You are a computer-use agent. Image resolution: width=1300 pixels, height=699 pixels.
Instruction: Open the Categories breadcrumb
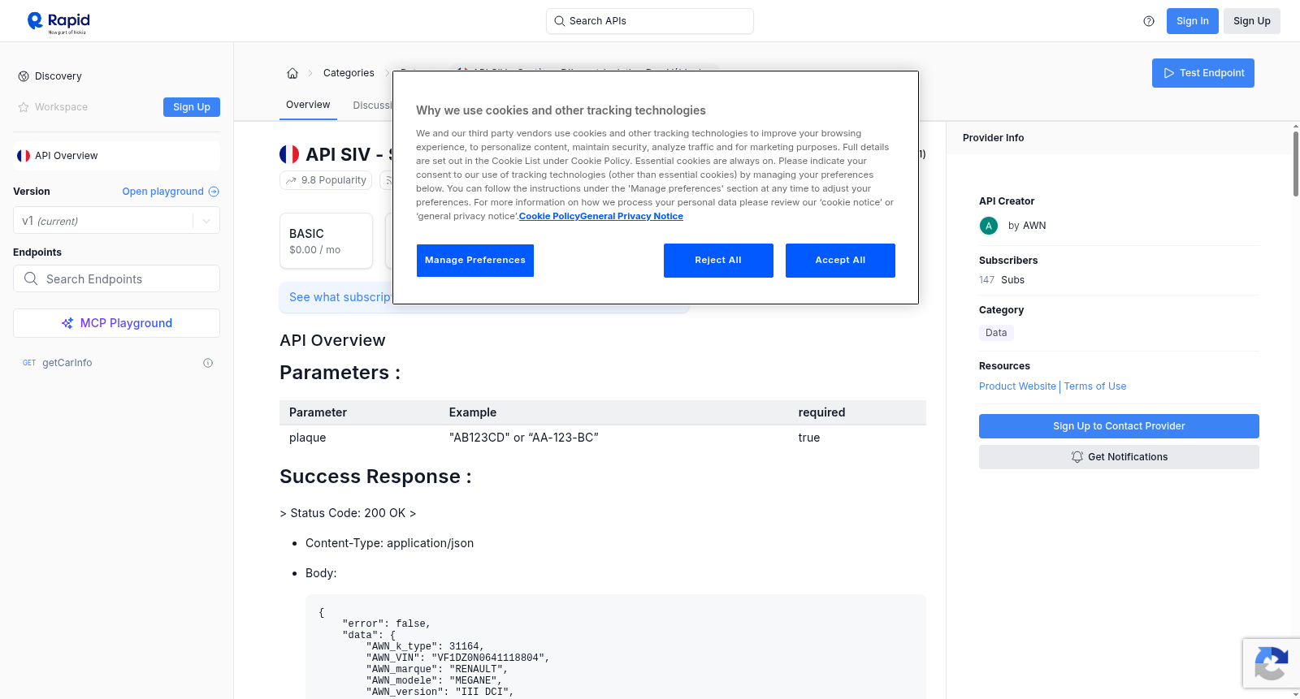(349, 73)
